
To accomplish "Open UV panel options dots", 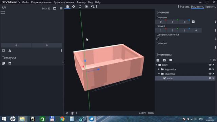I will (x=61, y=50).
